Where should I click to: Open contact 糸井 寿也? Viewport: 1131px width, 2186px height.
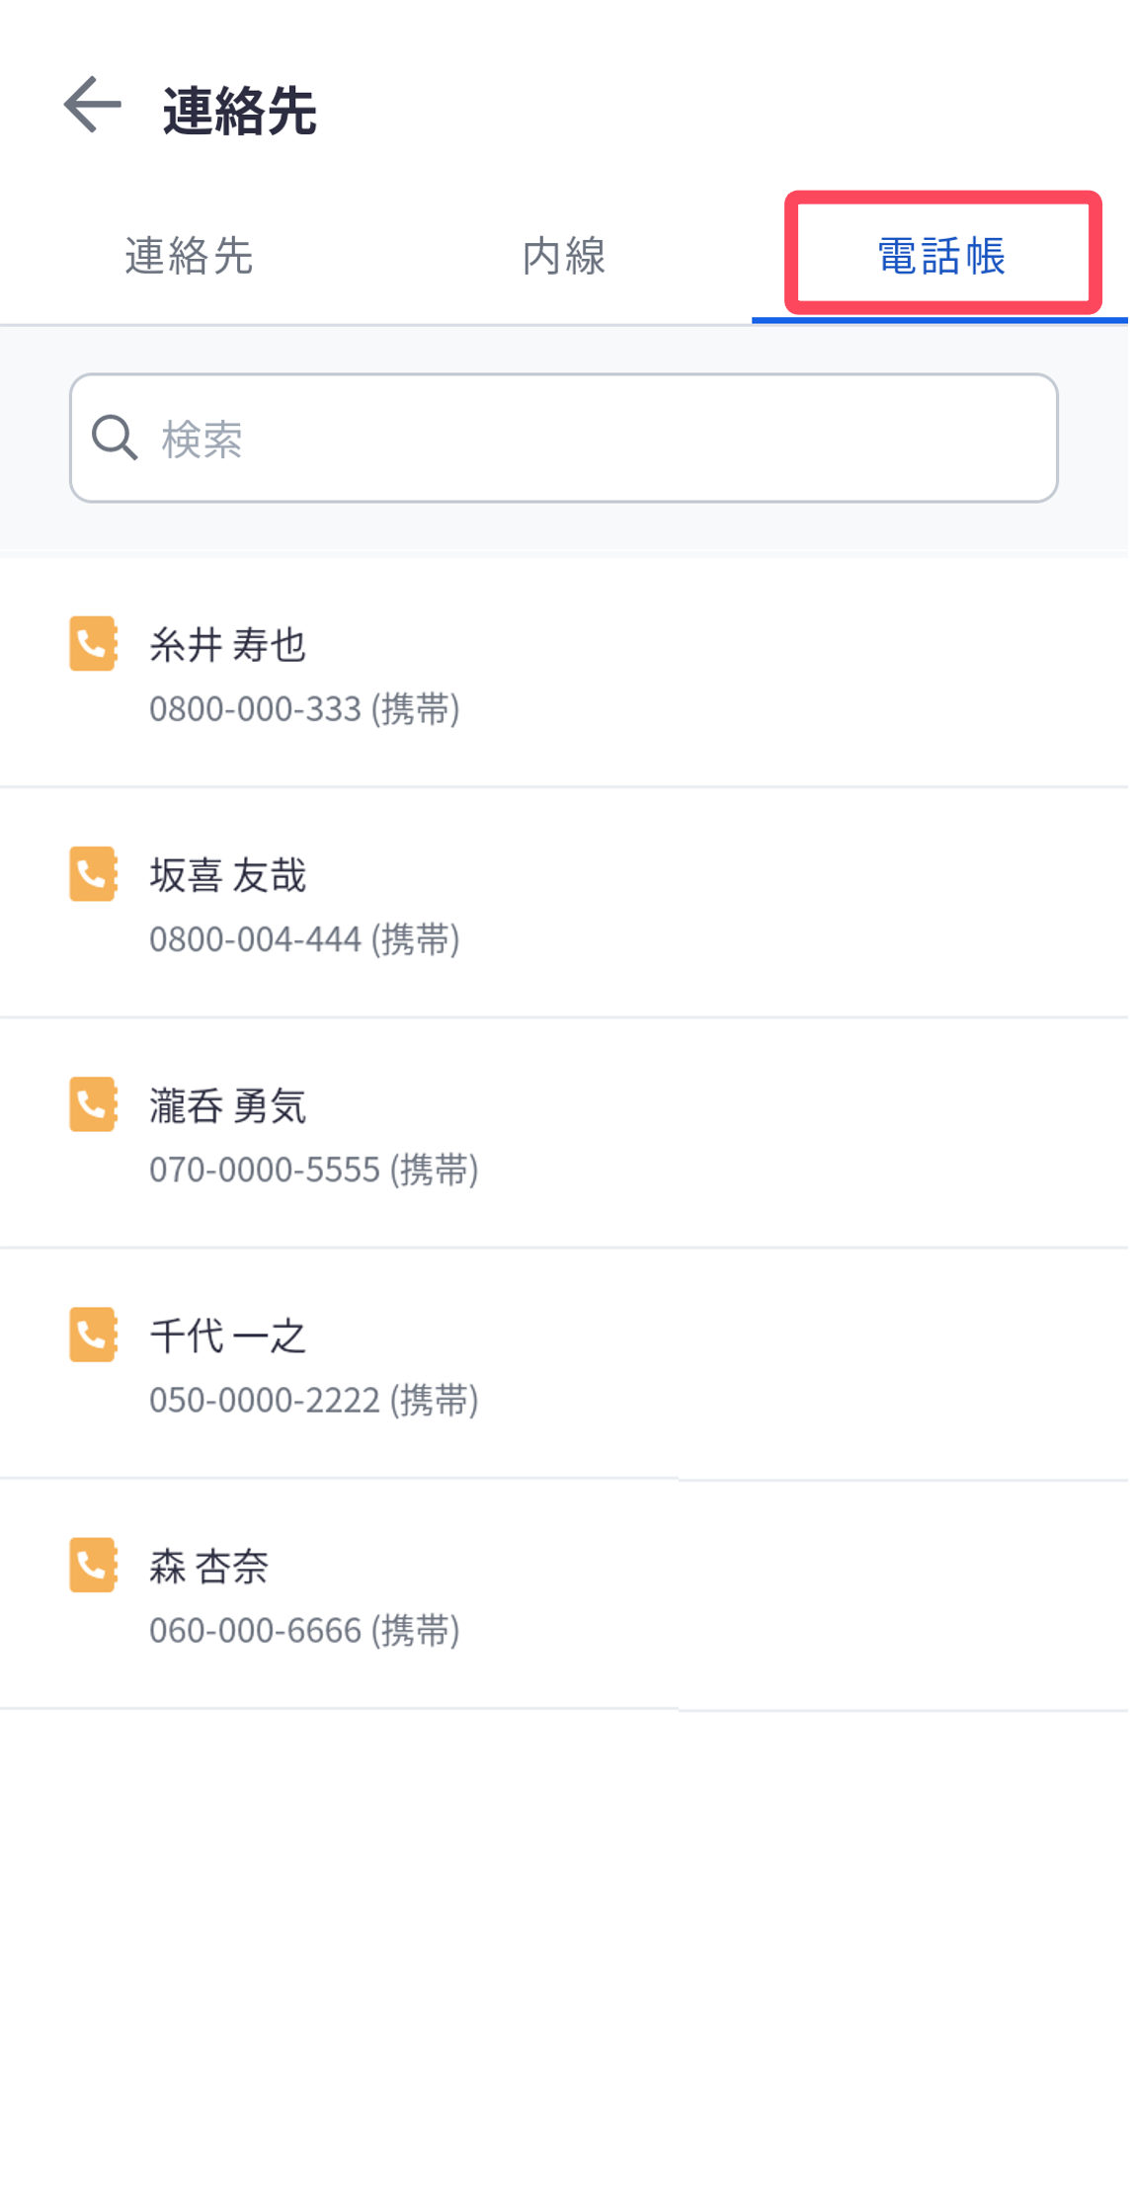click(x=564, y=674)
